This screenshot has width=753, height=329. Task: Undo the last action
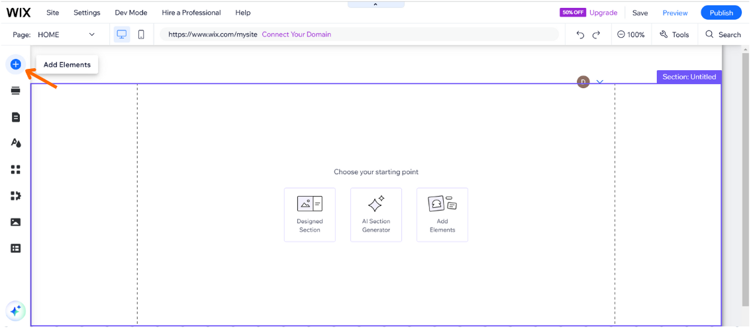[x=580, y=34]
